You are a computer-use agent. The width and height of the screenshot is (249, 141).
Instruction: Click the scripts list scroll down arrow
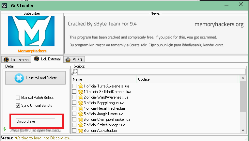click(243, 130)
